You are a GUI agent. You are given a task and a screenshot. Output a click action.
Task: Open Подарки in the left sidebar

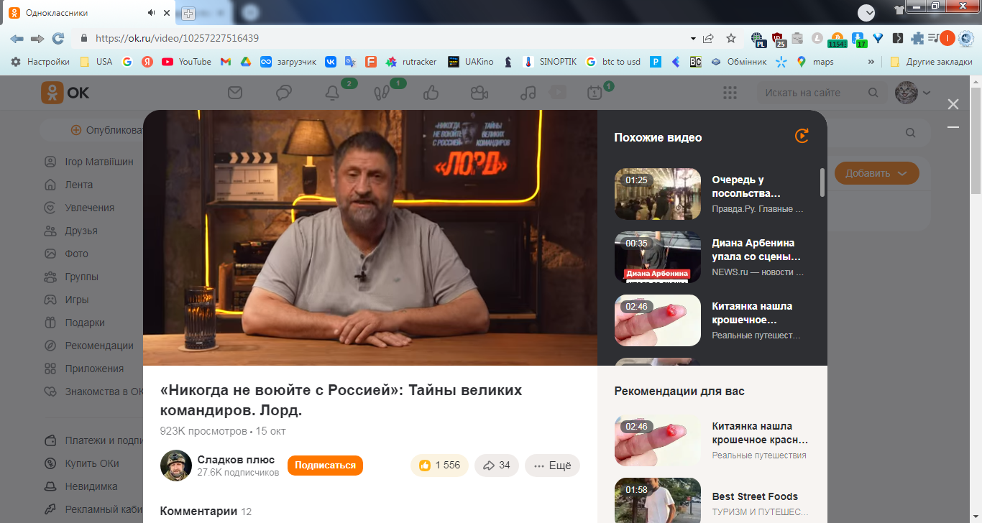point(85,323)
